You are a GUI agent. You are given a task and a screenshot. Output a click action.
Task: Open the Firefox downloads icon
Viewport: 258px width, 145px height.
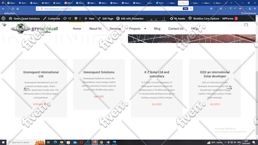216,9
